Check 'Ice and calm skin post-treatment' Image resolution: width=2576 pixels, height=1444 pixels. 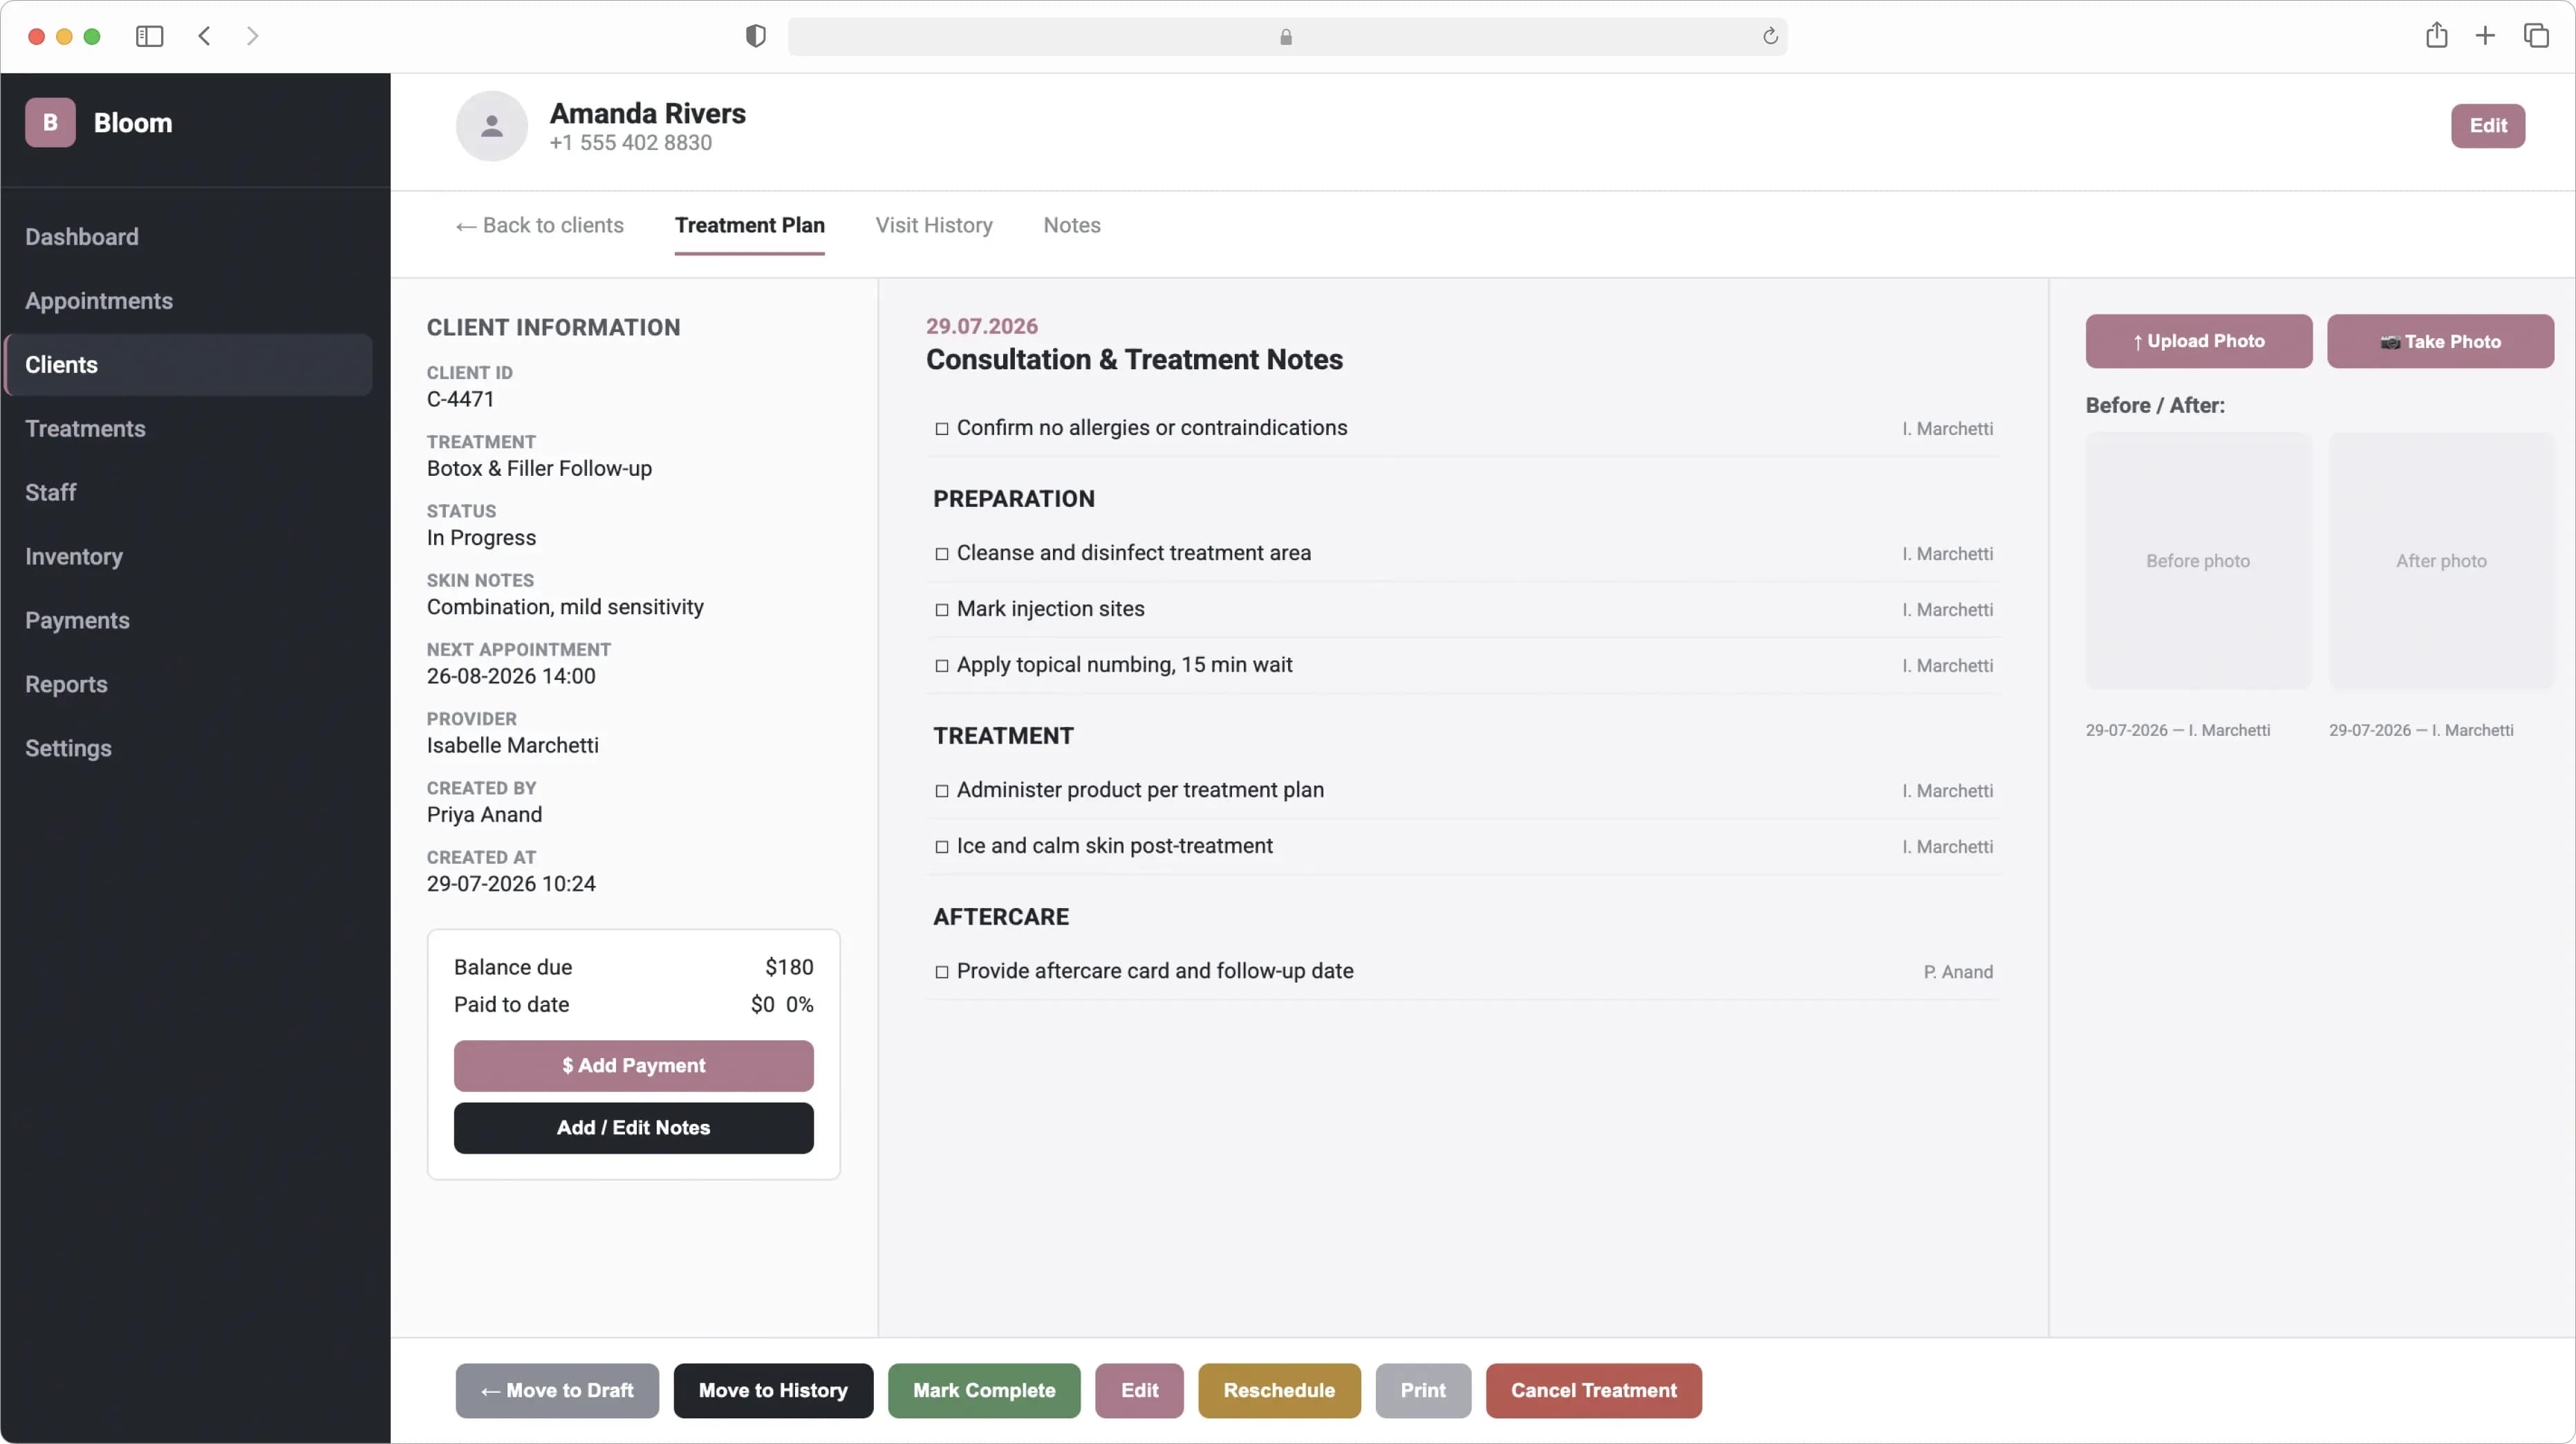941,847
